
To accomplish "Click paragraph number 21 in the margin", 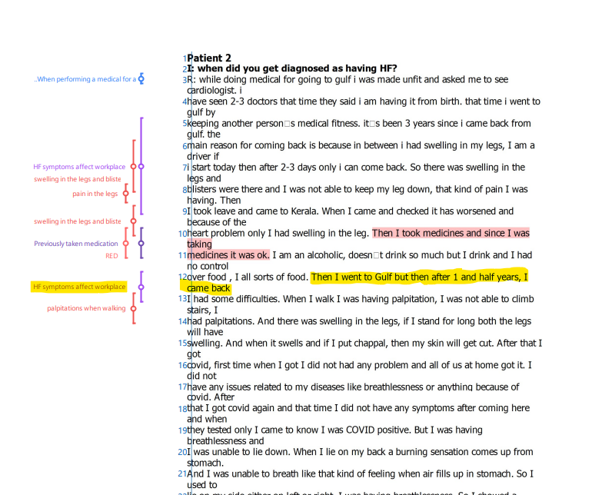I will pyautogui.click(x=183, y=474).
